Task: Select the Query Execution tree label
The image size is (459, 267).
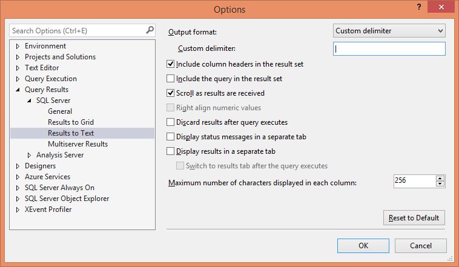Action: click(x=51, y=79)
